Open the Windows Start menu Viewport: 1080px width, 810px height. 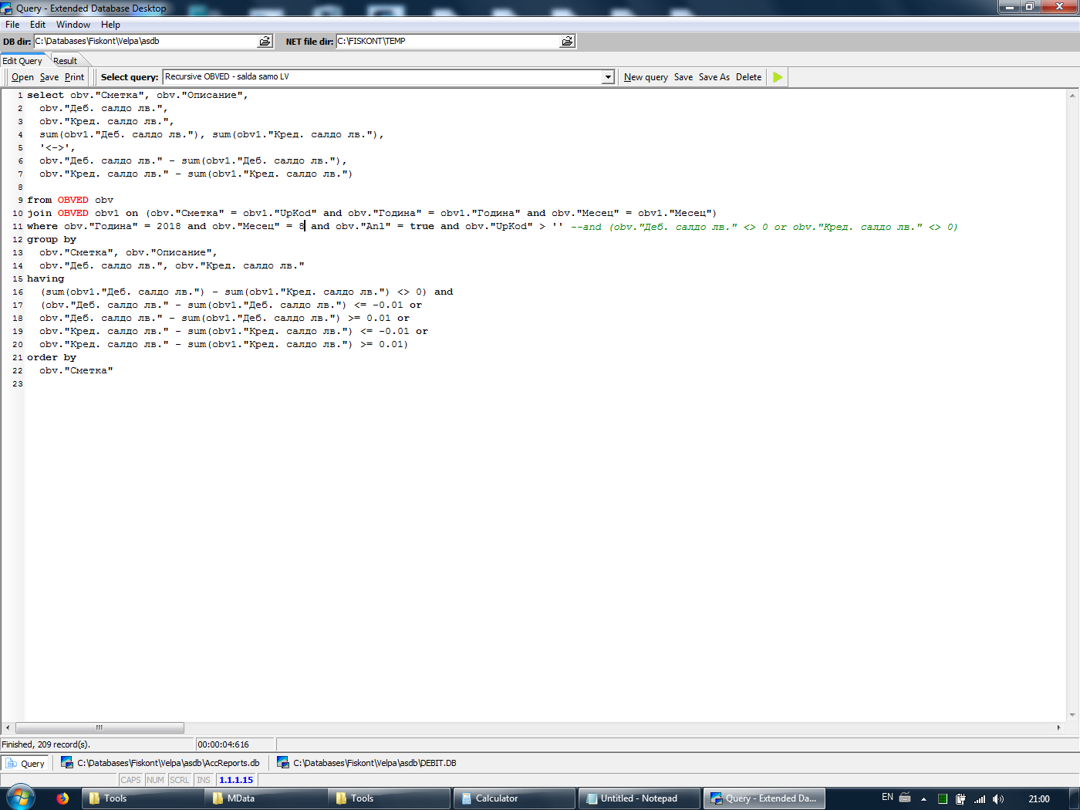[21, 798]
